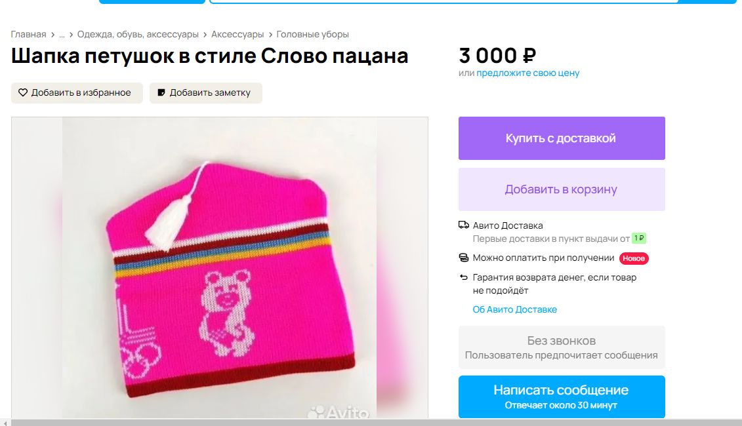Click the horizontal scrollbar left arrow
The width and height of the screenshot is (742, 426).
pyautogui.click(x=5, y=423)
